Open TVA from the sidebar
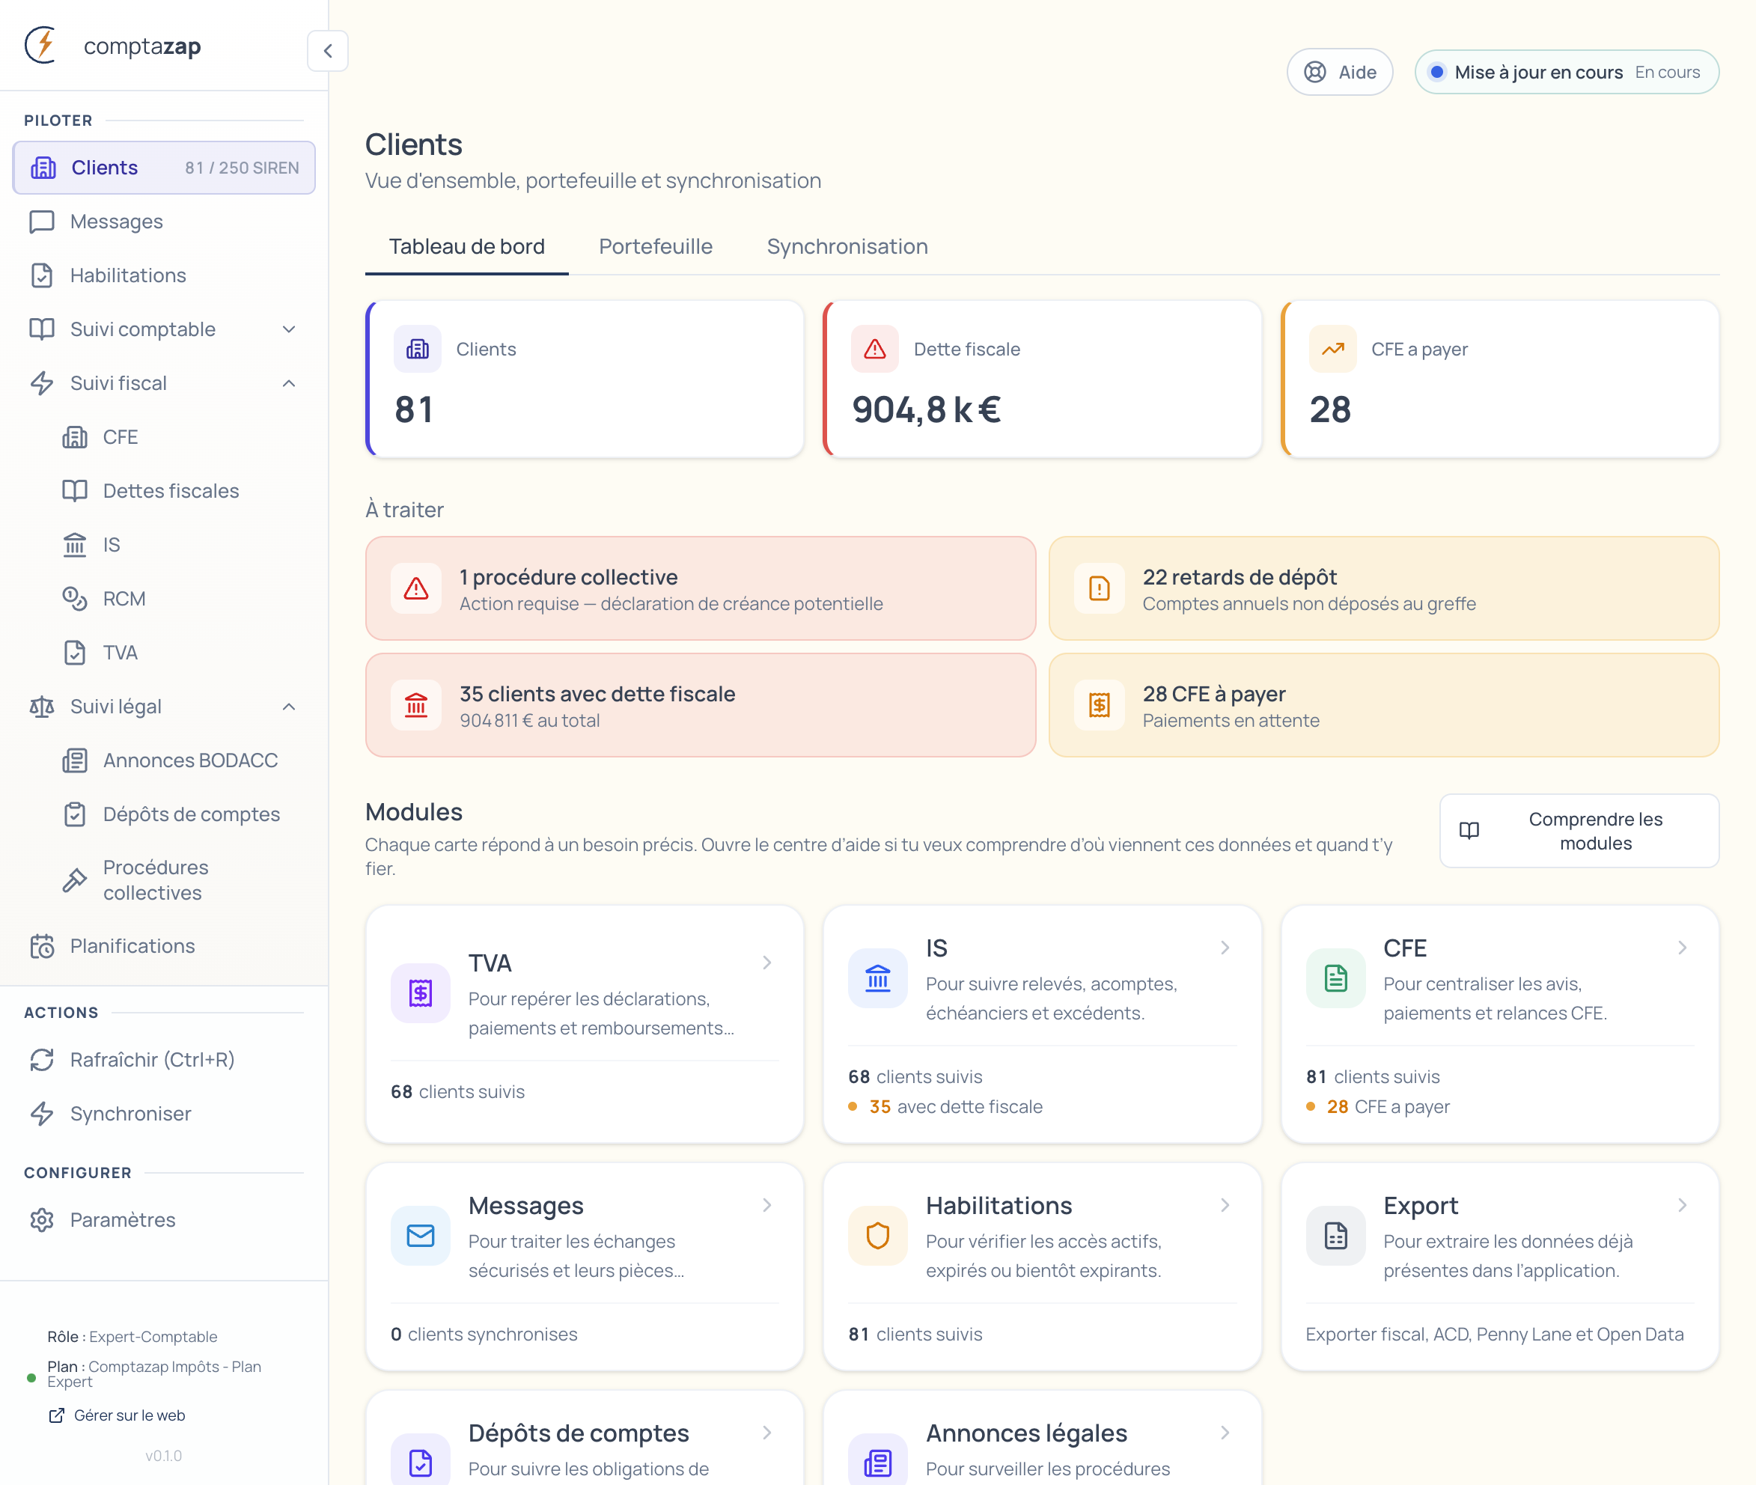Viewport: 1756px width, 1485px height. [121, 653]
